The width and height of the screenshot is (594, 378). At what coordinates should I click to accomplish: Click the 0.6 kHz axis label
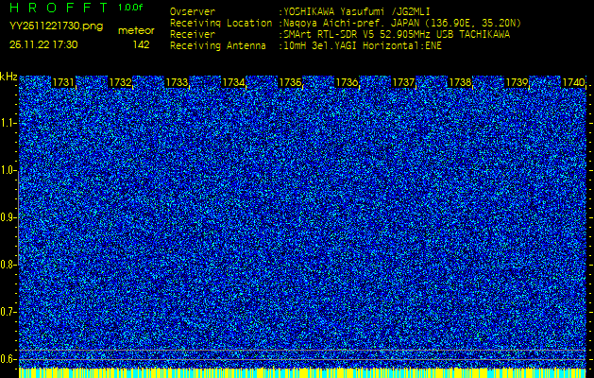coord(8,359)
